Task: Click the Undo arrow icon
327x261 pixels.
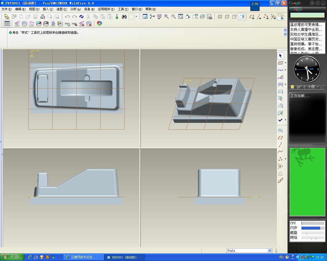Action: click(67, 17)
